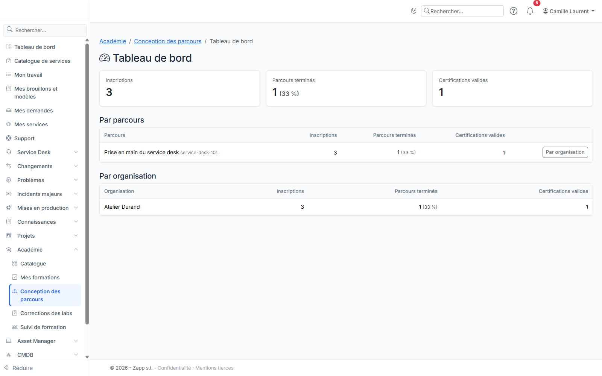Collapse the Académie section chevron

coord(76,249)
